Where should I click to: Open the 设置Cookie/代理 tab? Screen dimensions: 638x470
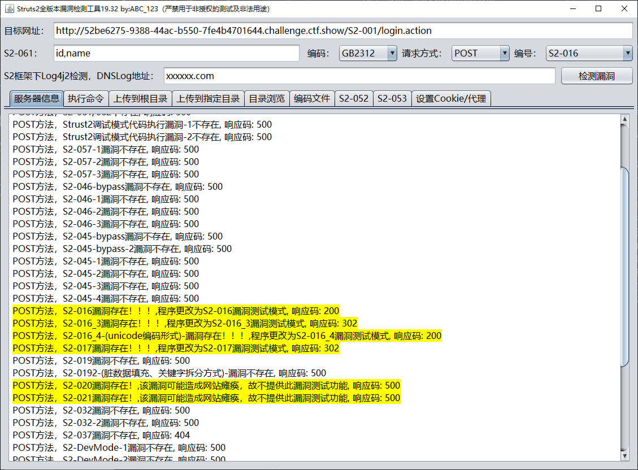tap(451, 98)
